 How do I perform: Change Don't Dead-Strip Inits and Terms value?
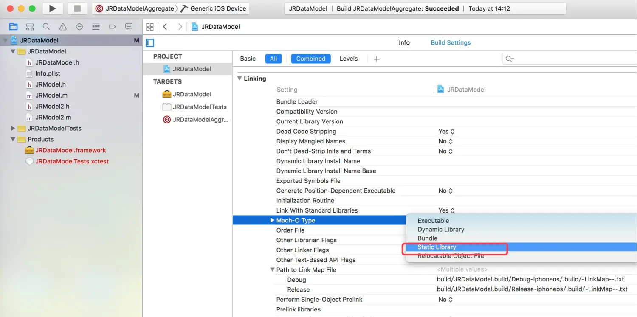pos(445,151)
